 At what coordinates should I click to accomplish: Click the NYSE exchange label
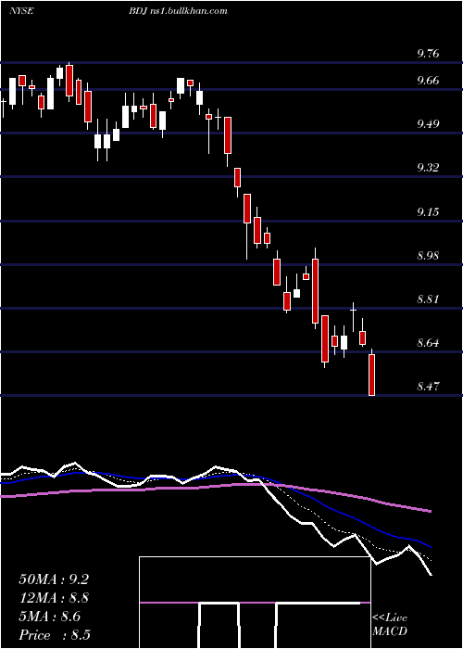[x=21, y=11]
